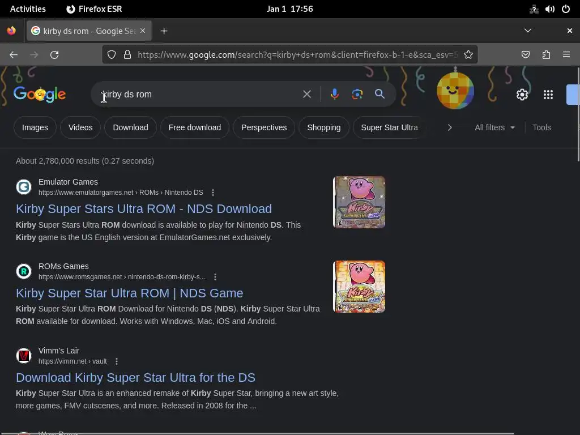Open the Save to Pocket icon
This screenshot has height=435, width=580.
click(x=525, y=55)
